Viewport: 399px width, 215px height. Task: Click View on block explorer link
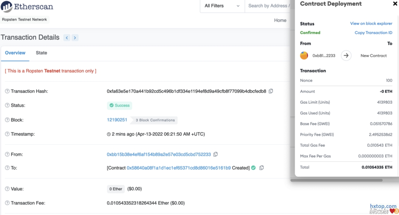pyautogui.click(x=371, y=23)
